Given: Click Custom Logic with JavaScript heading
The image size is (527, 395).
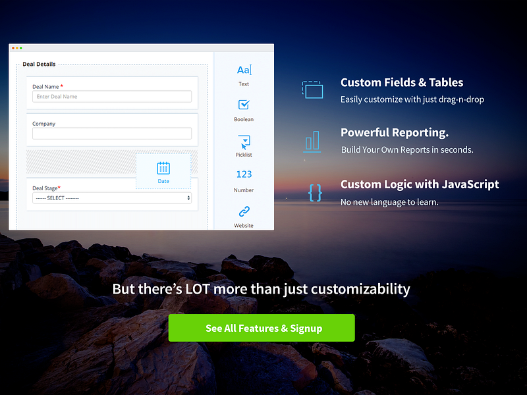Looking at the screenshot, I should (x=420, y=184).
